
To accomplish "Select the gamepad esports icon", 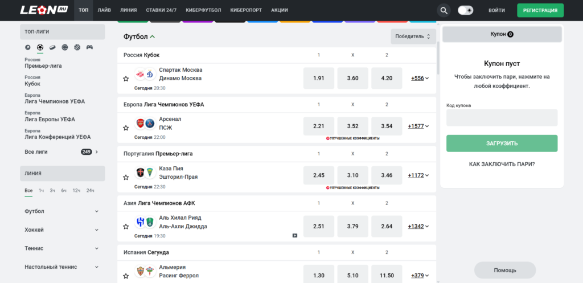I will point(89,48).
